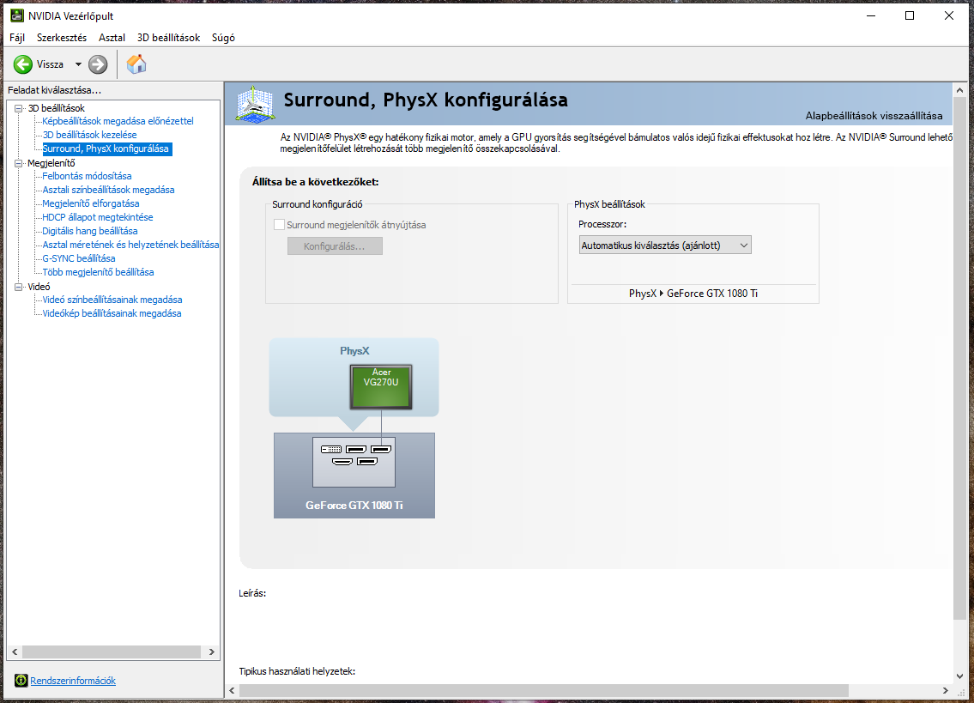Screen dimensions: 974x703
Task: Click the Vissza text label
Action: point(51,64)
